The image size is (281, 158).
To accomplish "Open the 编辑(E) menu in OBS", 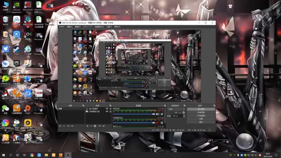I will [x=70, y=27].
